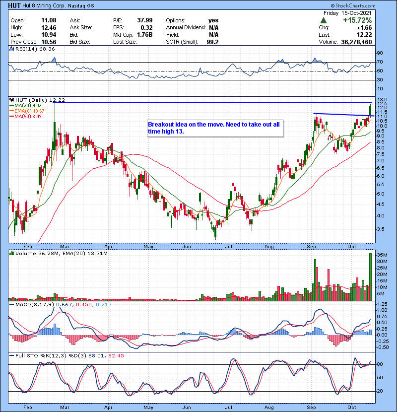Image resolution: width=397 pixels, height=412 pixels.
Task: Click the Oct label below the price panel
Action: [351, 247]
